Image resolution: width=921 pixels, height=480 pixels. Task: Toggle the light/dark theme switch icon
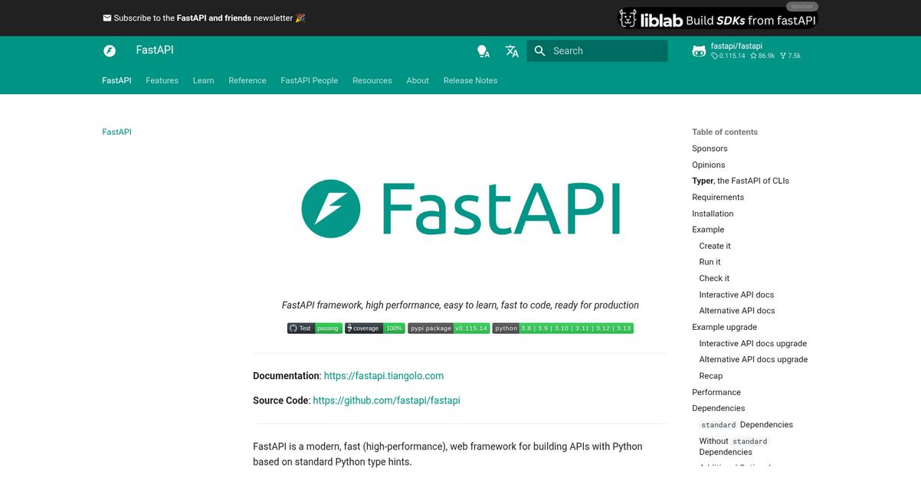click(x=483, y=51)
